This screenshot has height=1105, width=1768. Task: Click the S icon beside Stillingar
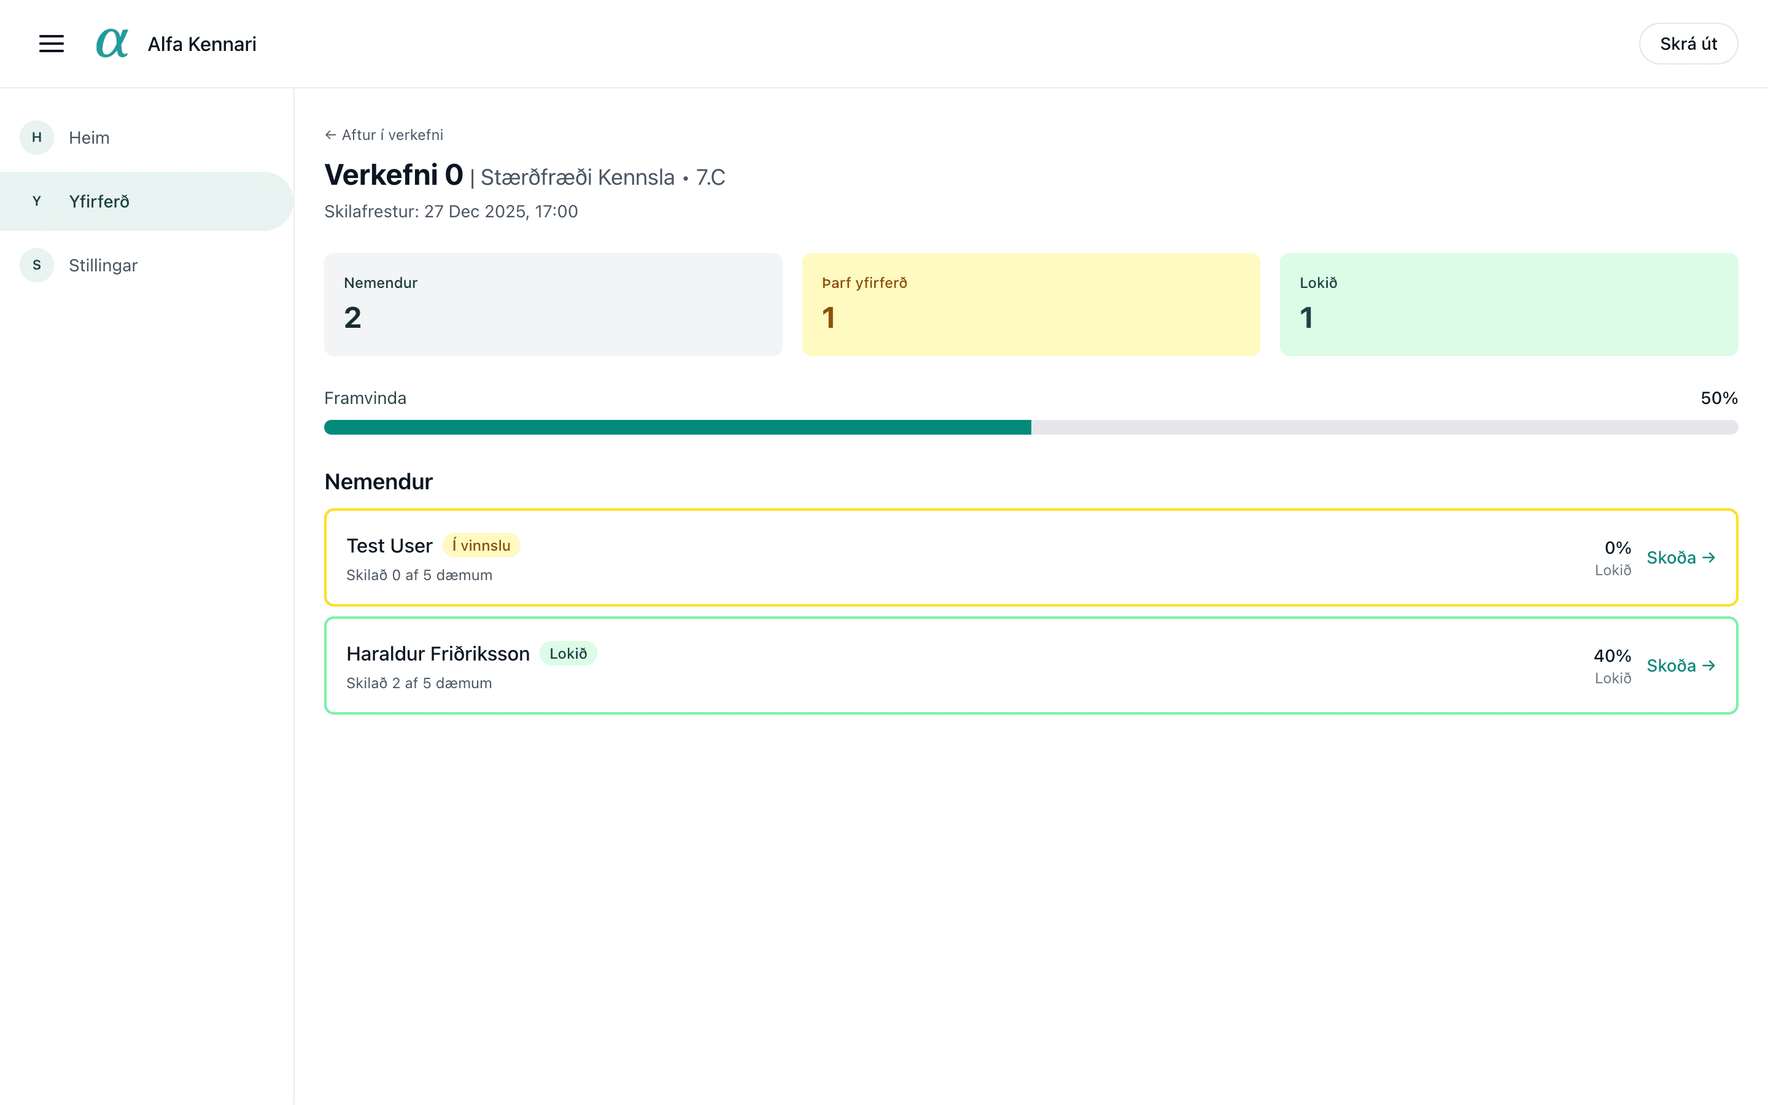pos(37,265)
